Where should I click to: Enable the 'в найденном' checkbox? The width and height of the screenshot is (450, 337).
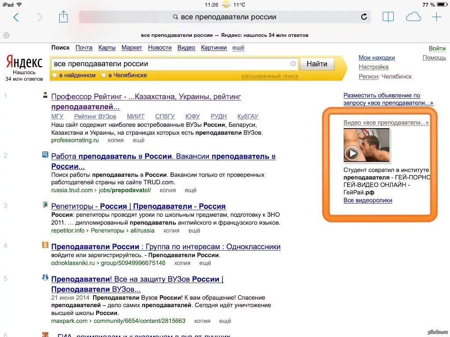54,75
